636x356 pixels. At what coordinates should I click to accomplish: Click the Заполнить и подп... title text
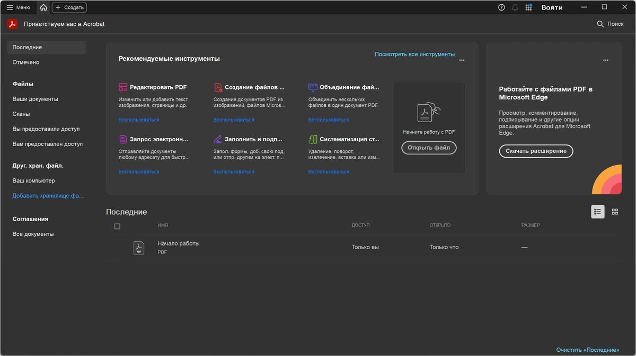(254, 140)
